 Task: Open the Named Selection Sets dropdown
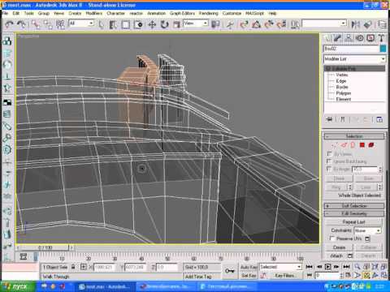point(324,24)
